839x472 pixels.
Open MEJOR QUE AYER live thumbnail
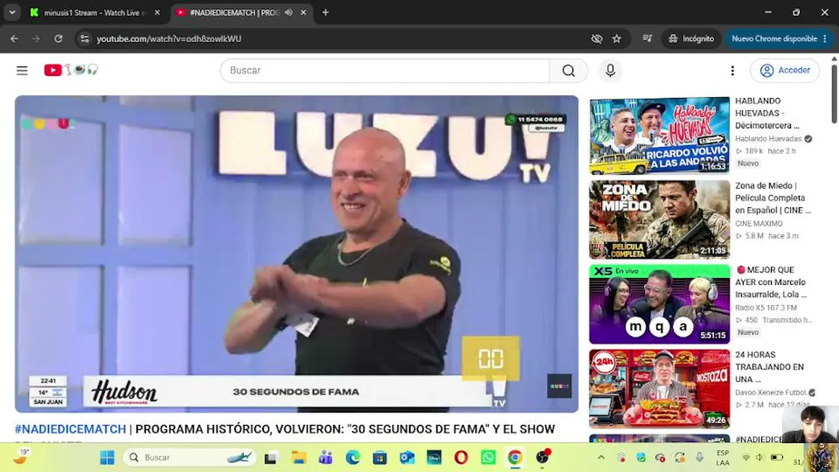(x=659, y=304)
